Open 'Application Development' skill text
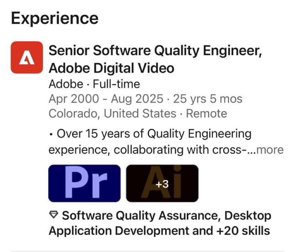 (x=119, y=231)
